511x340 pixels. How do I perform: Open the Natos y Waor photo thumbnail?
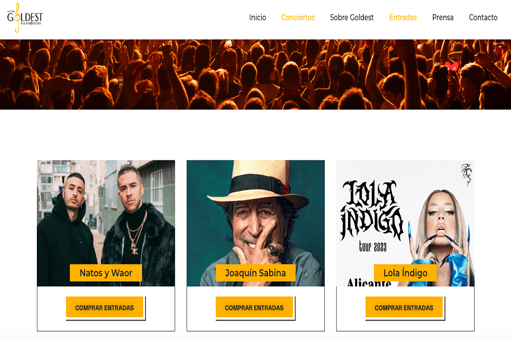coord(106,223)
